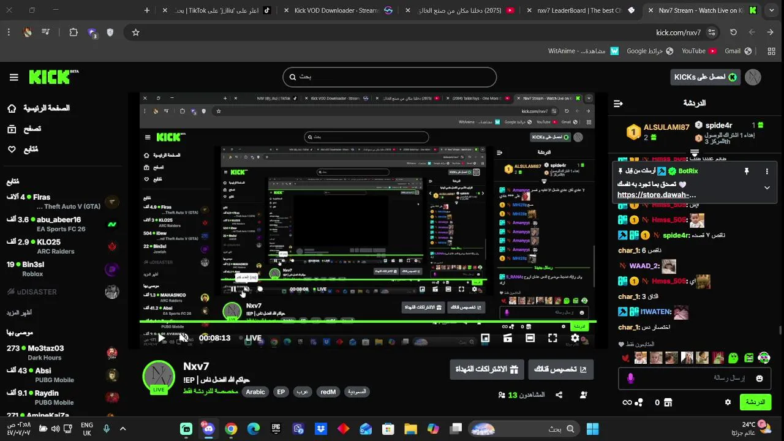Share the Nxv7 stream
The image size is (784, 441).
point(559,395)
